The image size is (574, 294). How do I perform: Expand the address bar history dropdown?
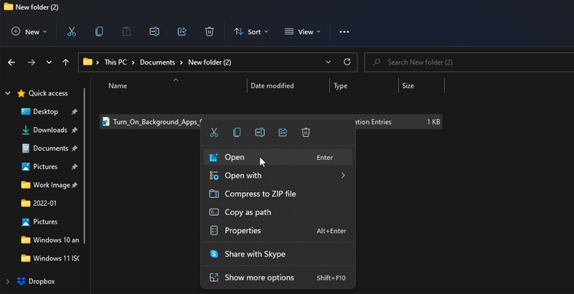tap(328, 62)
